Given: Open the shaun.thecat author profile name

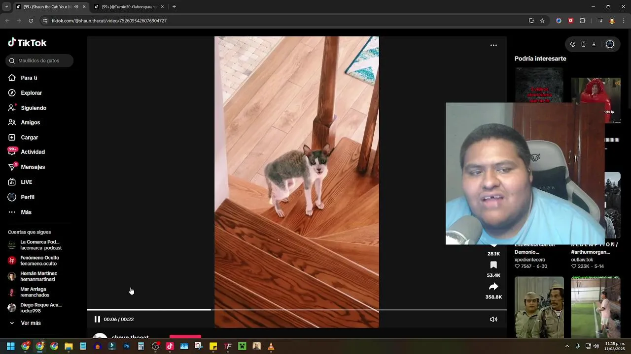Looking at the screenshot, I should pyautogui.click(x=130, y=337).
